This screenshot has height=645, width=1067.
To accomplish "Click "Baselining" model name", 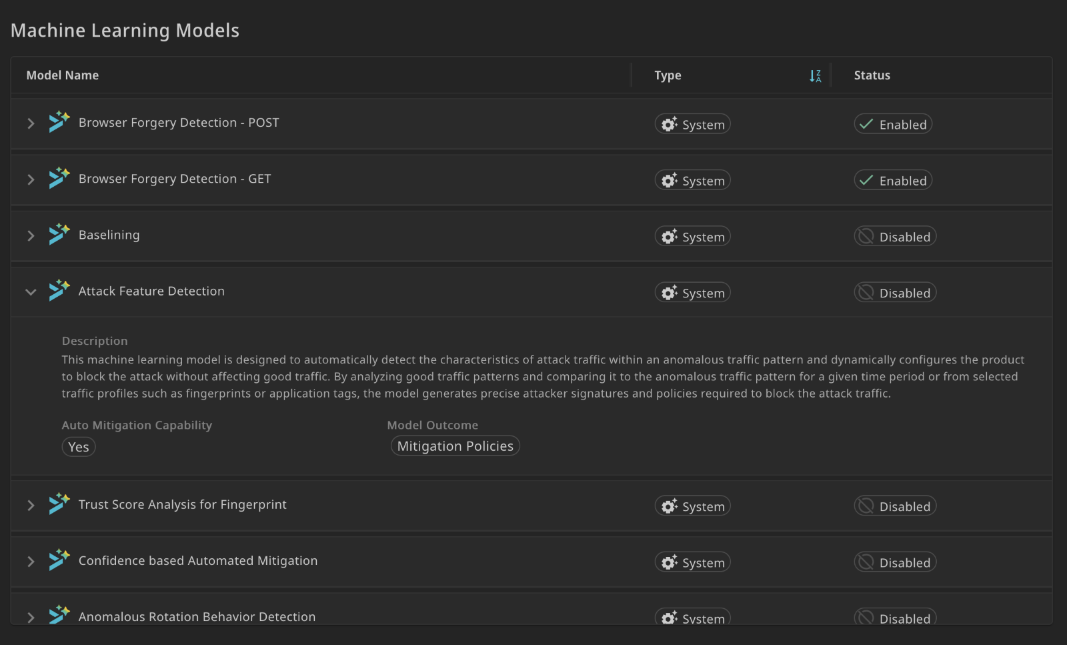I will click(109, 235).
